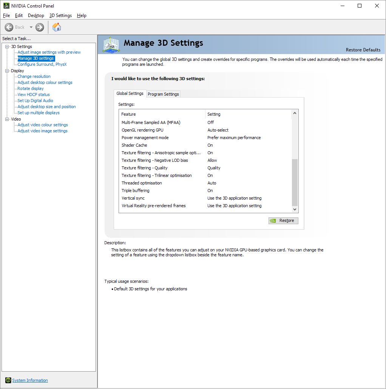This screenshot has height=389, width=386.
Task: Select Set up multiple displays
Action: (x=39, y=113)
